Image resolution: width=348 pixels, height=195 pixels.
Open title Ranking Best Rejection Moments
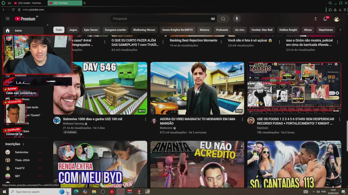pyautogui.click(x=193, y=40)
